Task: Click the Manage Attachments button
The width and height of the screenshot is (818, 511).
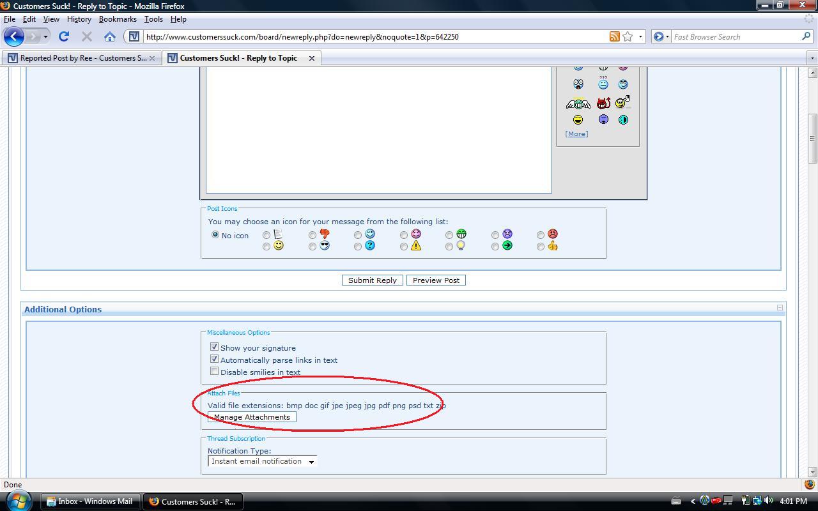Action: pyautogui.click(x=252, y=417)
